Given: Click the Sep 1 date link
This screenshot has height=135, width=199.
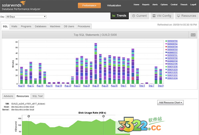Looking at the screenshot, I should 123,86.
